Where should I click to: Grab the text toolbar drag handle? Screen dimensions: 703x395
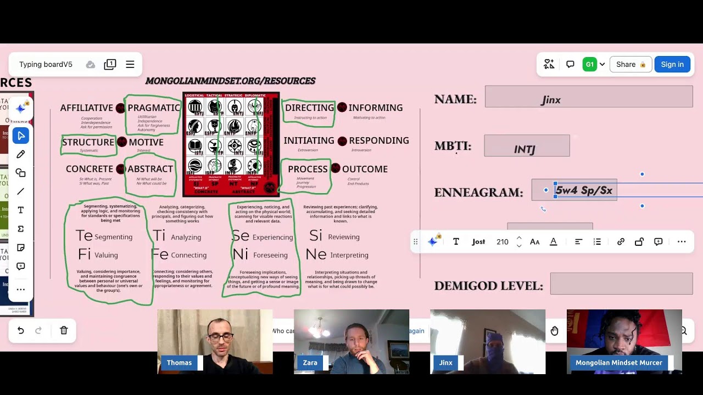coord(416,241)
